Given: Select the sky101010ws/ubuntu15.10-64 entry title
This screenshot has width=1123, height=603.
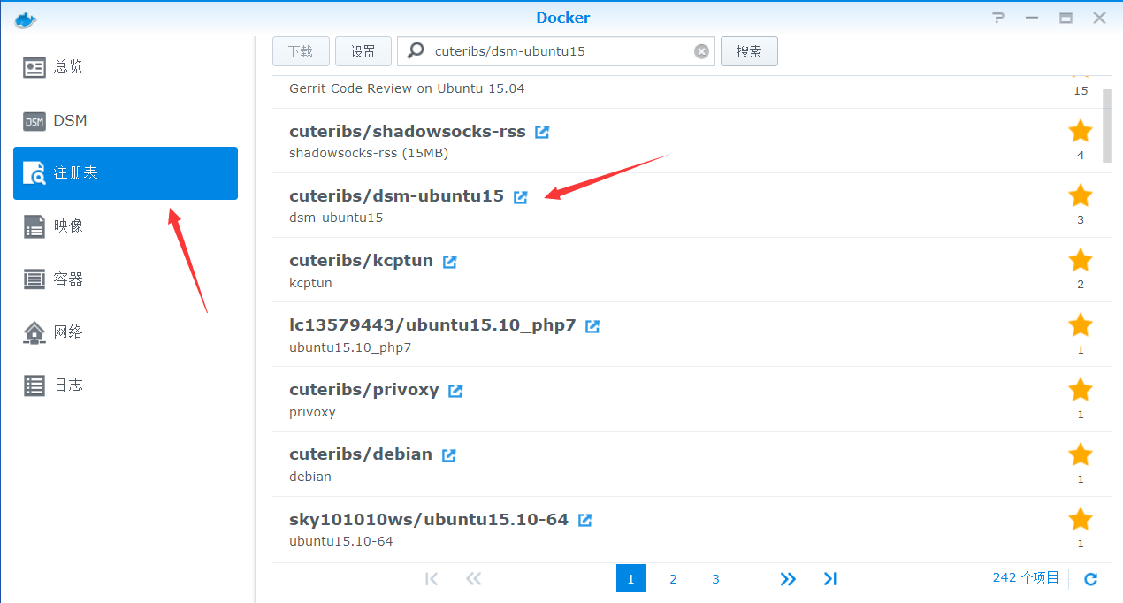Looking at the screenshot, I should (429, 519).
